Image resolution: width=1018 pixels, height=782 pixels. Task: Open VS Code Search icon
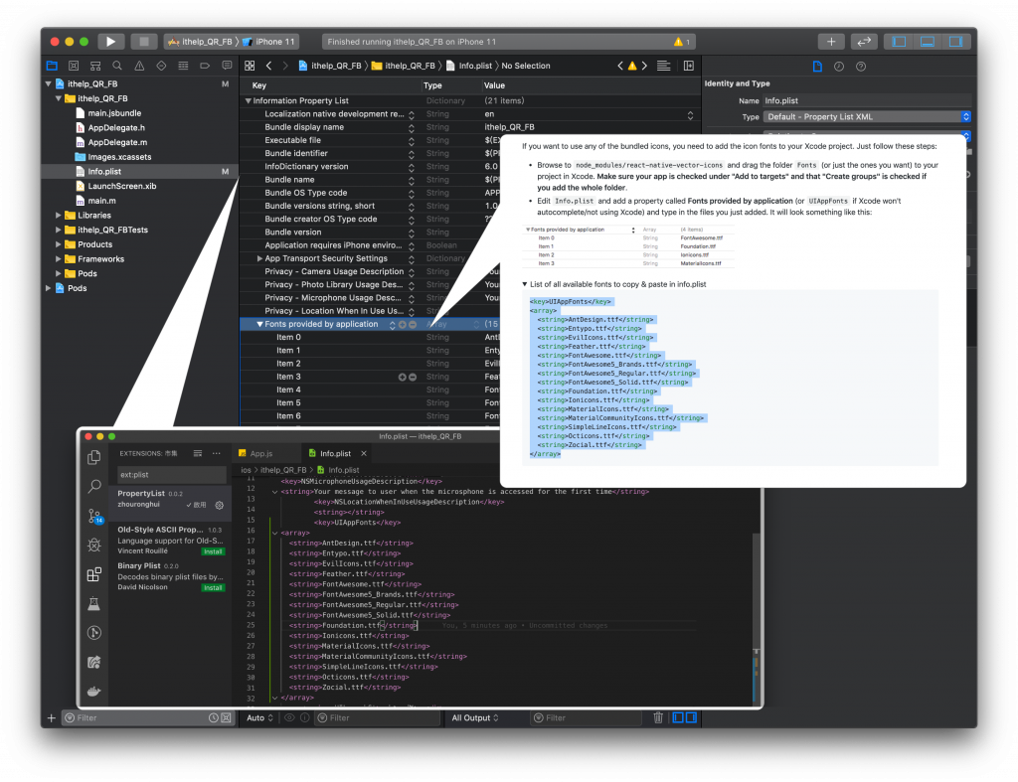pos(94,486)
